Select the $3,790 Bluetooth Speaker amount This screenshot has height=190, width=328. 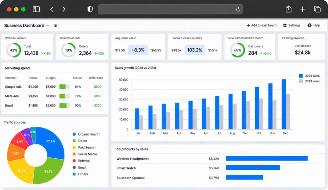(x=214, y=178)
